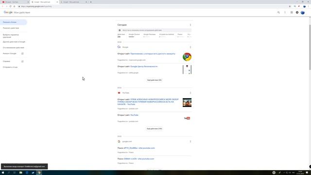
Task: Close the first YouTube browser tab
Action: pyautogui.click(x=28, y=2)
